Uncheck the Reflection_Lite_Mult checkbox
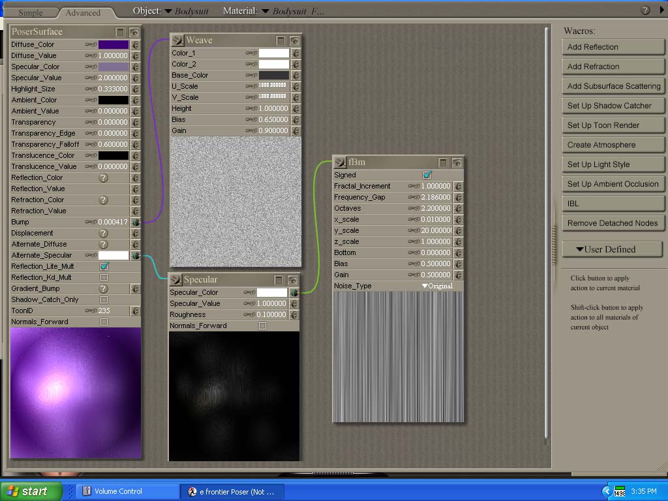 [x=104, y=267]
